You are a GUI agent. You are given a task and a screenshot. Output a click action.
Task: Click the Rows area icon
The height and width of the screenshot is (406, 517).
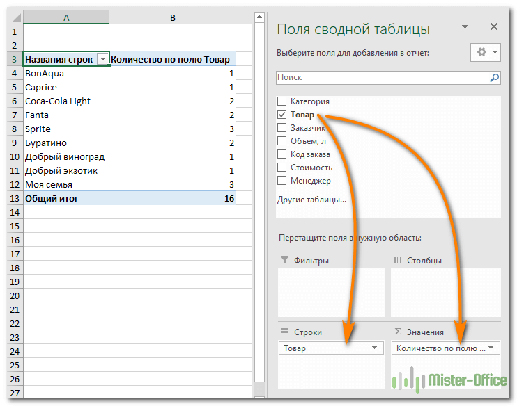pyautogui.click(x=285, y=332)
